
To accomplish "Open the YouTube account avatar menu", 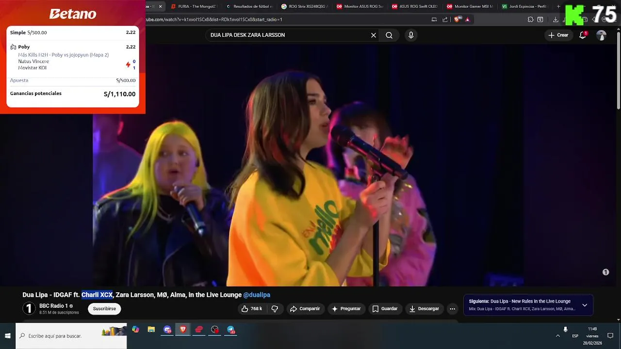I will (601, 35).
